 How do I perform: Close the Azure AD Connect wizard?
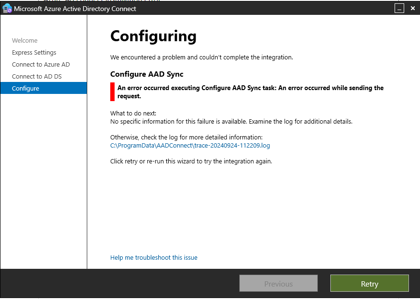[413, 8]
